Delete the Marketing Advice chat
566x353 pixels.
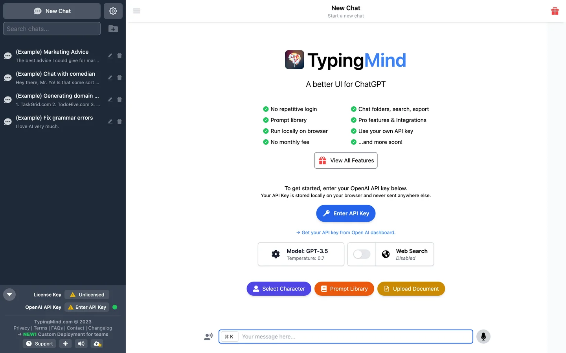tap(119, 56)
